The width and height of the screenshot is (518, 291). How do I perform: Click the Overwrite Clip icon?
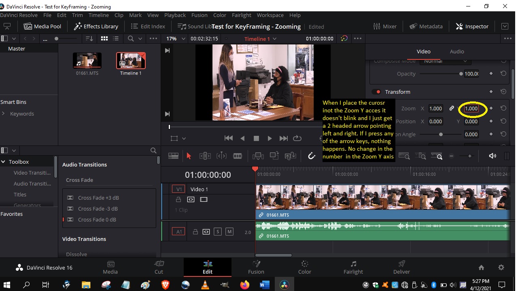tap(274, 156)
